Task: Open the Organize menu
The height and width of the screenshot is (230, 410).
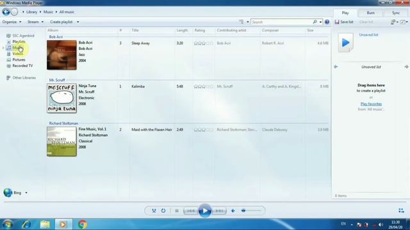Action: point(12,22)
